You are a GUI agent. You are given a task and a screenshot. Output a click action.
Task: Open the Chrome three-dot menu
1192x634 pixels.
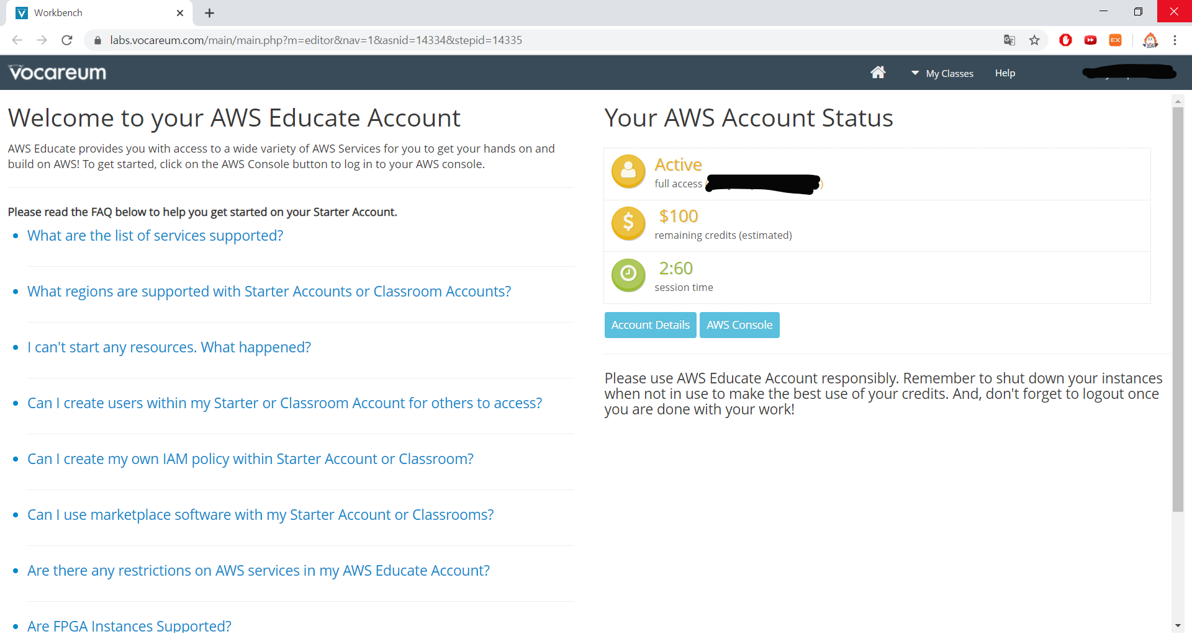(x=1175, y=40)
